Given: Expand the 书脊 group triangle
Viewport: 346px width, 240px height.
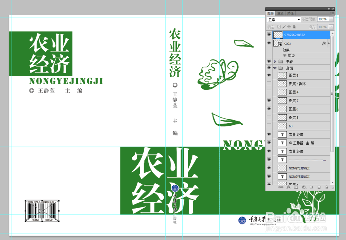Looking at the screenshot, I should tap(275, 61).
